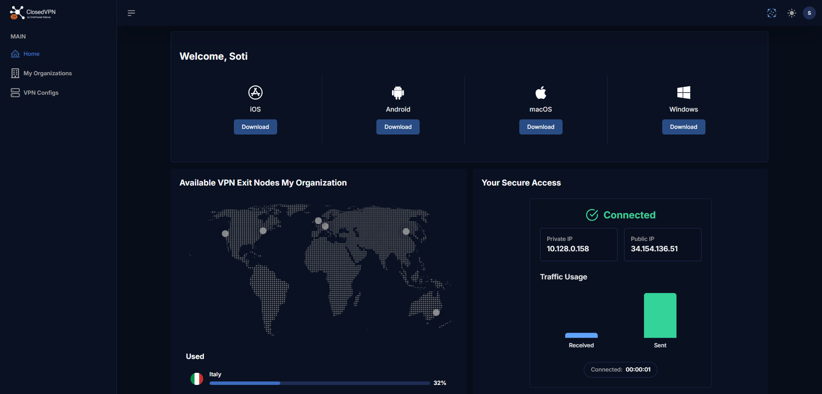
Task: Click the sync status icon in the header
Action: coord(771,13)
